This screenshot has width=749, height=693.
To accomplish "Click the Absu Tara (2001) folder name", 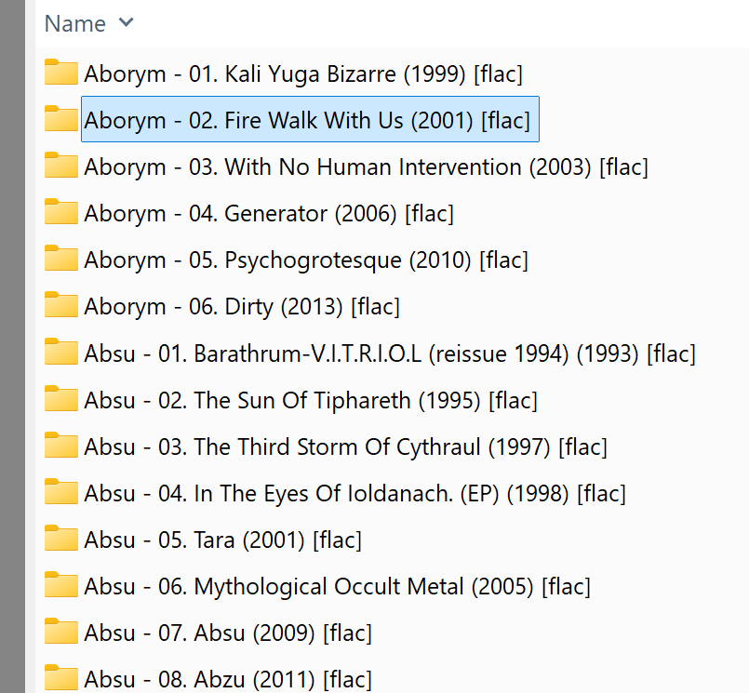I will pyautogui.click(x=222, y=540).
